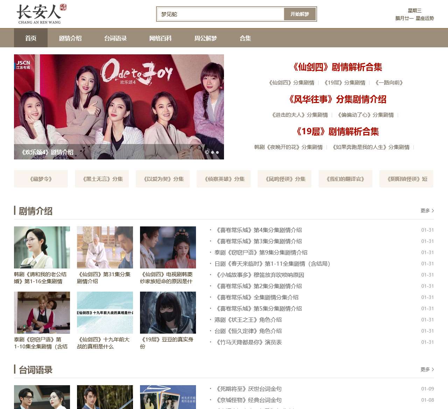Screen dimensions: 448x409
Task: Click the 台词语录 section heading
Action: click(x=35, y=369)
